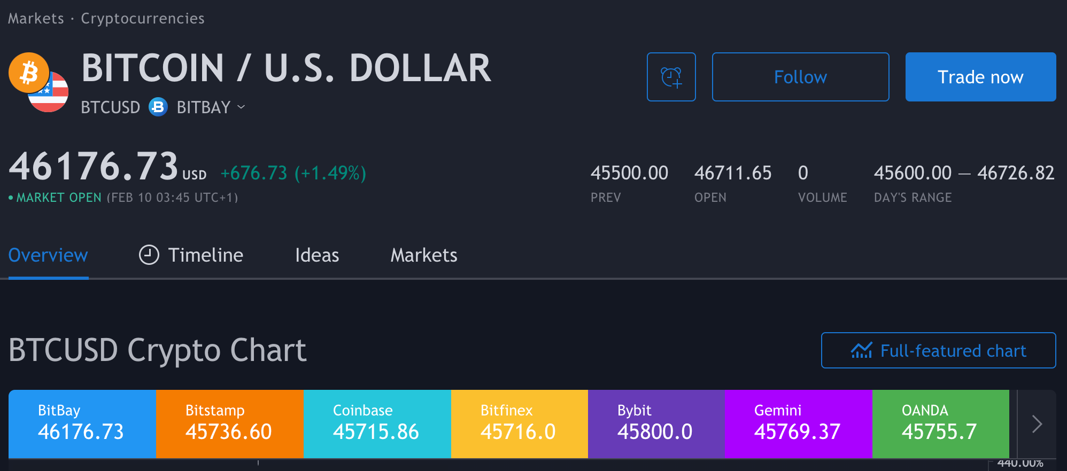
Task: Click the +676.73 (+1.49%) change value
Action: click(293, 173)
